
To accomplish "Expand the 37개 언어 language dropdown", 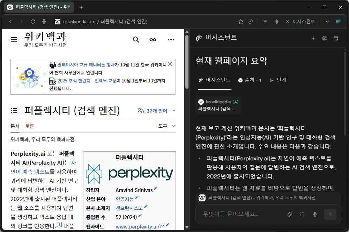I will coord(156,111).
